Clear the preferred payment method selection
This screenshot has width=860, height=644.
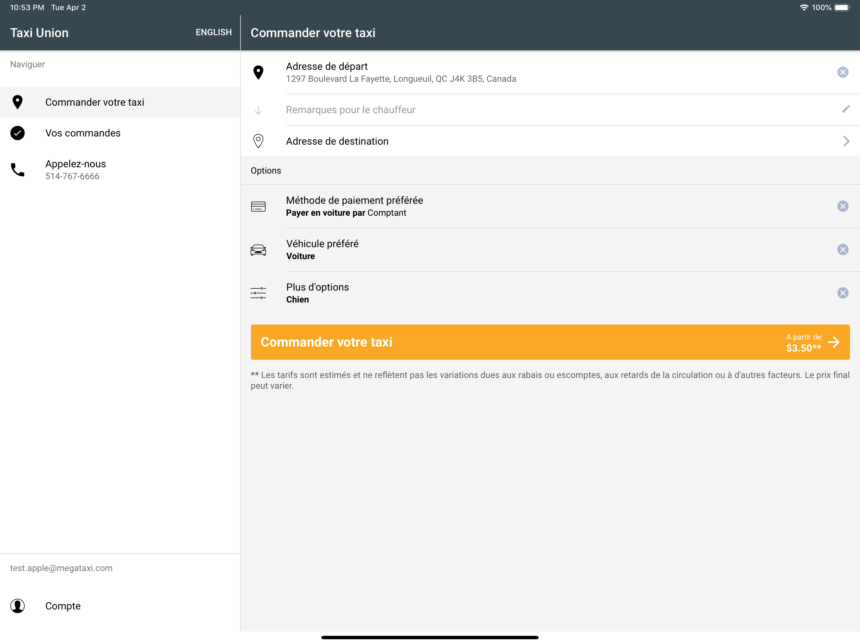pos(842,206)
